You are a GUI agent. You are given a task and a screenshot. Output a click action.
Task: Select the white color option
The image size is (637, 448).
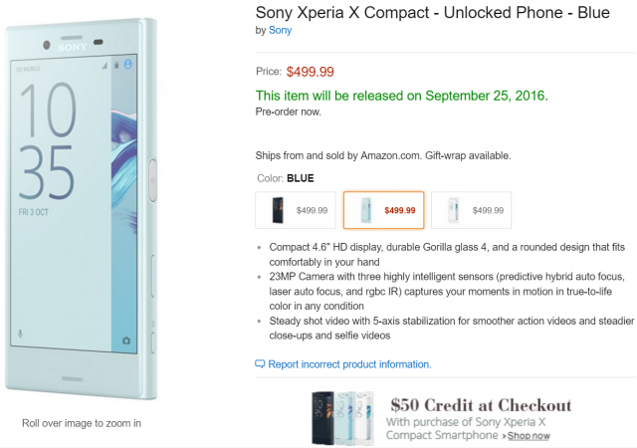[x=472, y=210]
